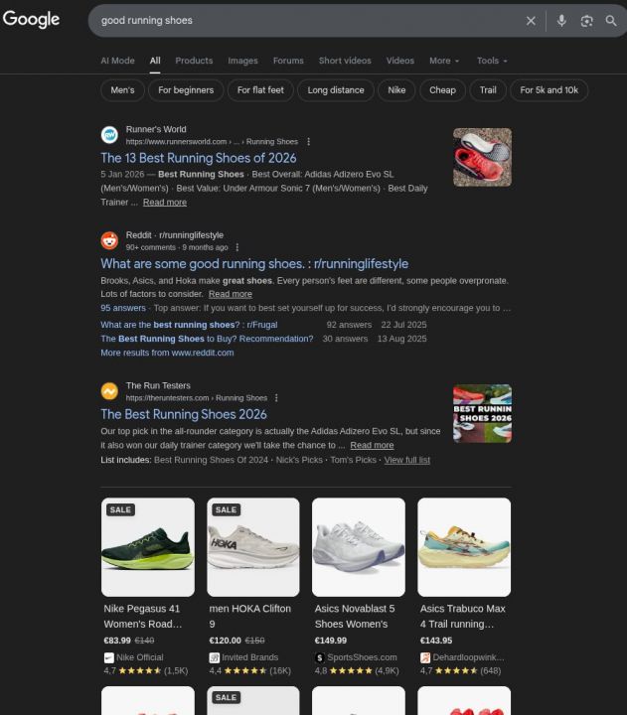Click the 4,4 star rating (16K)
This screenshot has height=715, width=627.
(250, 670)
